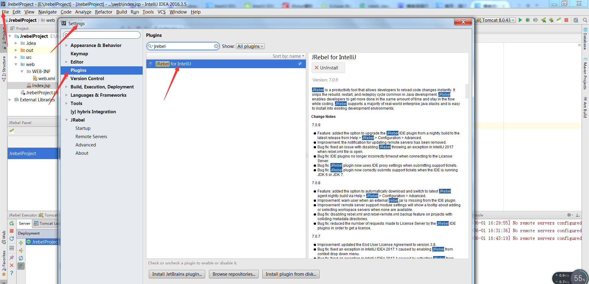Click the orange Undeploy icon
Image resolution: width=589 pixels, height=284 pixels.
[x=21, y=251]
